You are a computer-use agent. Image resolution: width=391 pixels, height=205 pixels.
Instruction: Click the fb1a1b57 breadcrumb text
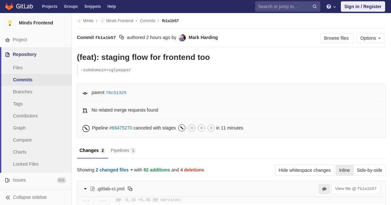170,21
